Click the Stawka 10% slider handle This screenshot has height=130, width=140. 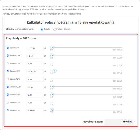point(55,71)
